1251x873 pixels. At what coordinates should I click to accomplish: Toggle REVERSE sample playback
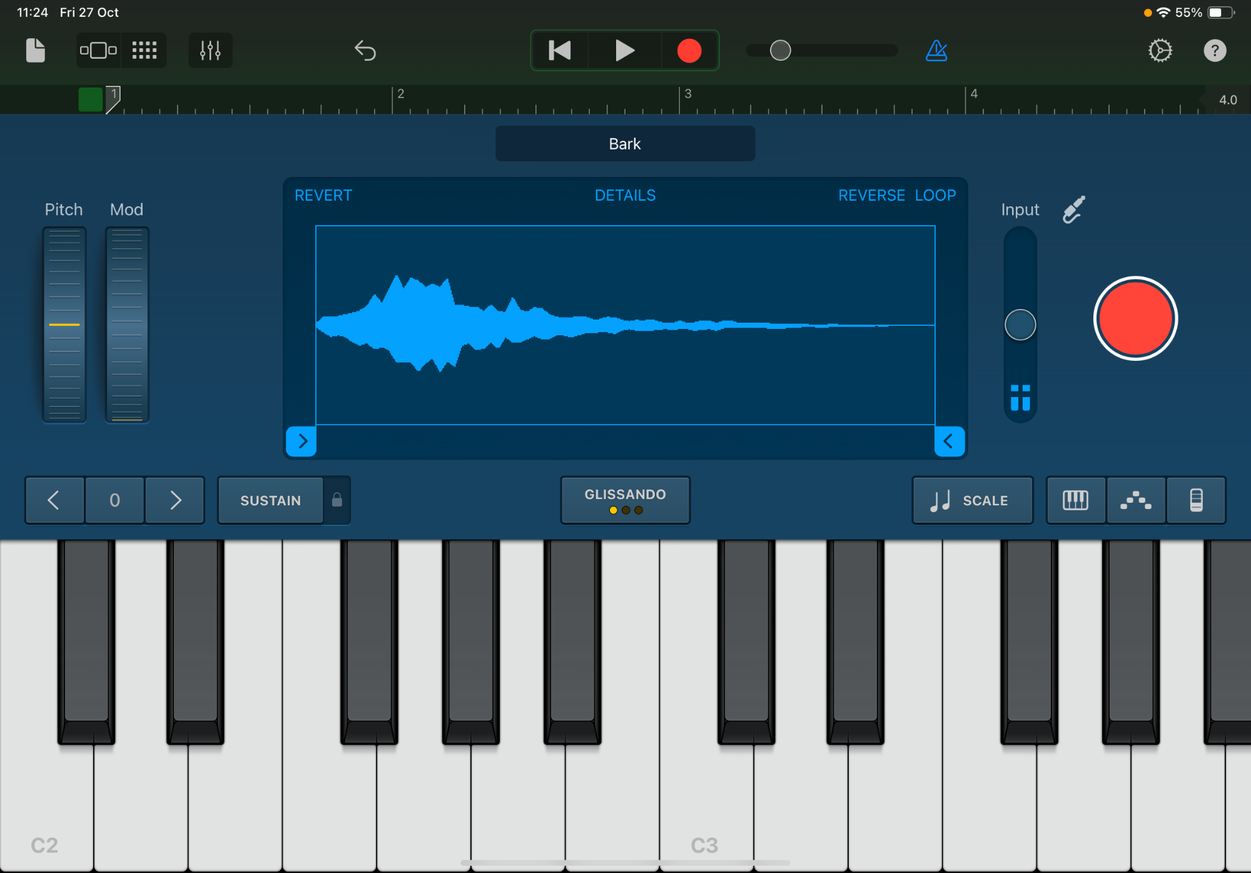pos(871,196)
